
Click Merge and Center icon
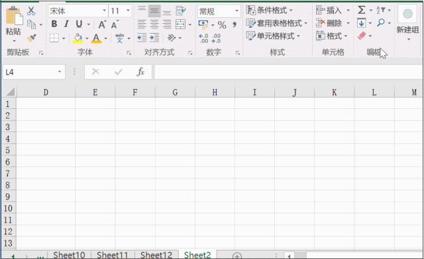click(x=180, y=24)
